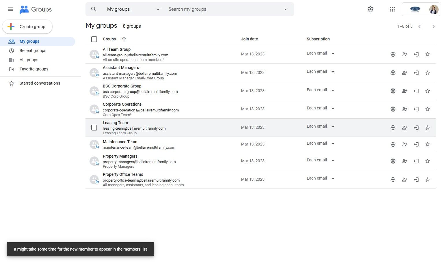
Task: Click the Create group button
Action: coord(27,27)
